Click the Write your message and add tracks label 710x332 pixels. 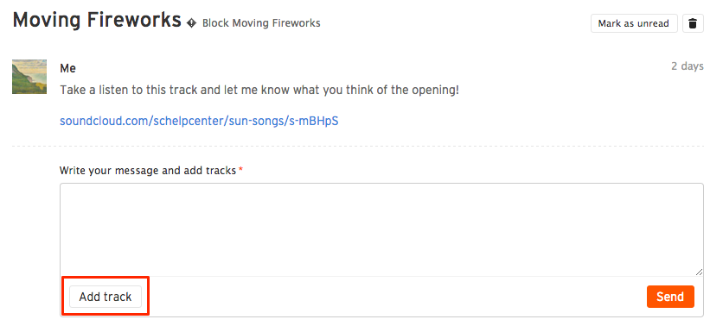pyautogui.click(x=148, y=171)
